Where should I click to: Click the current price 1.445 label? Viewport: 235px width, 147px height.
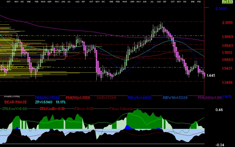pos(211,75)
